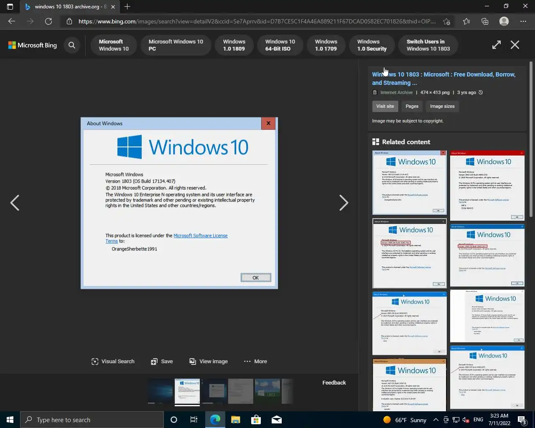Open related image with red title bar
The image size is (535, 428).
click(487, 186)
